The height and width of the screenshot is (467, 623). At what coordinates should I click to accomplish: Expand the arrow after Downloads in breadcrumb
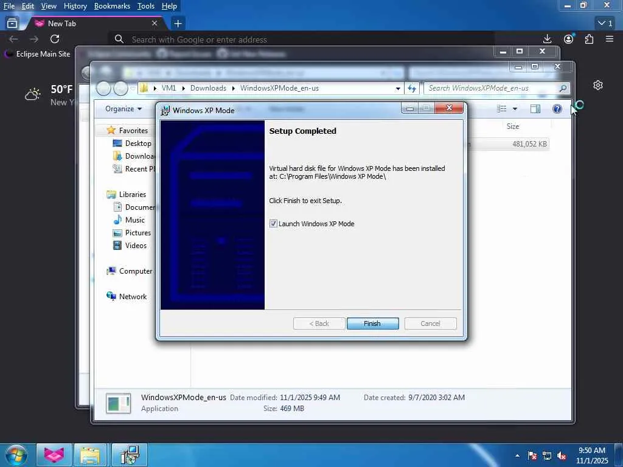pos(234,89)
